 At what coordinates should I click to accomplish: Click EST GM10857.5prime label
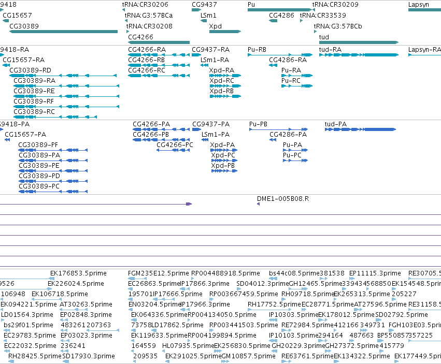tap(249, 356)
